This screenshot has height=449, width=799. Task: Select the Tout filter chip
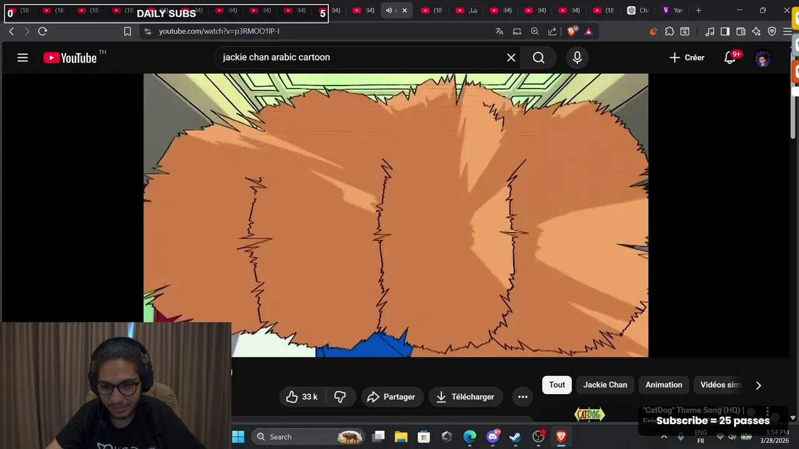tap(557, 385)
